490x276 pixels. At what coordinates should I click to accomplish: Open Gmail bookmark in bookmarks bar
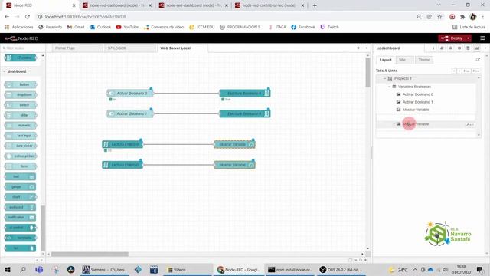click(76, 28)
